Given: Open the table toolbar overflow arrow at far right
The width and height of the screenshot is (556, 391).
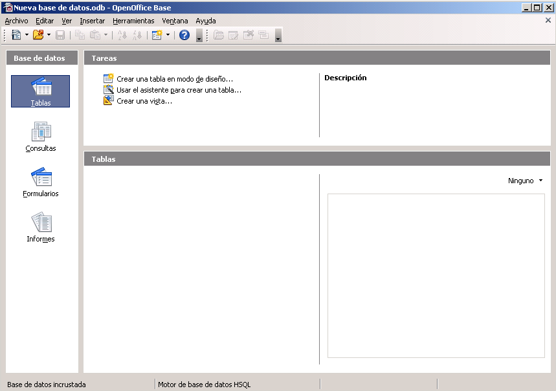Looking at the screenshot, I should pyautogui.click(x=278, y=35).
